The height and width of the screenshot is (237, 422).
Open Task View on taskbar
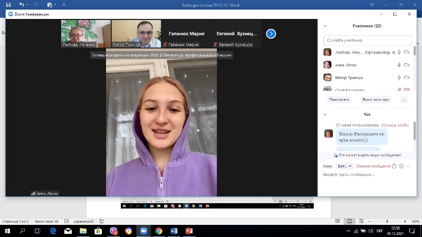(37, 231)
